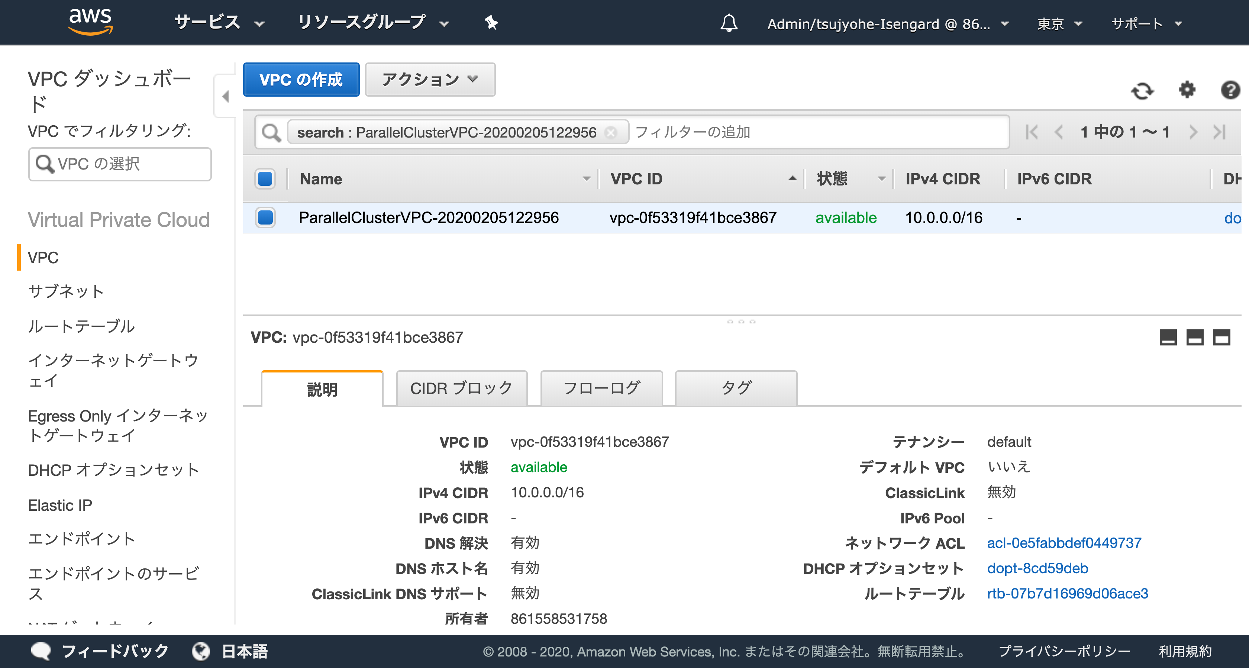Switch to the 説明 tab

pos(322,389)
